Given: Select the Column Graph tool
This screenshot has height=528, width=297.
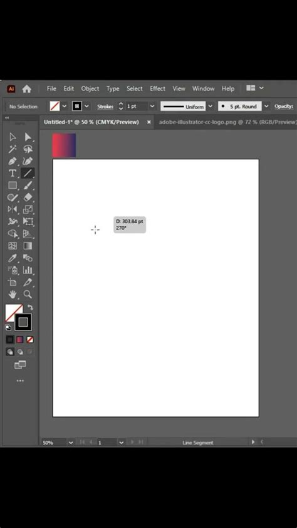Looking at the screenshot, I should (28, 270).
